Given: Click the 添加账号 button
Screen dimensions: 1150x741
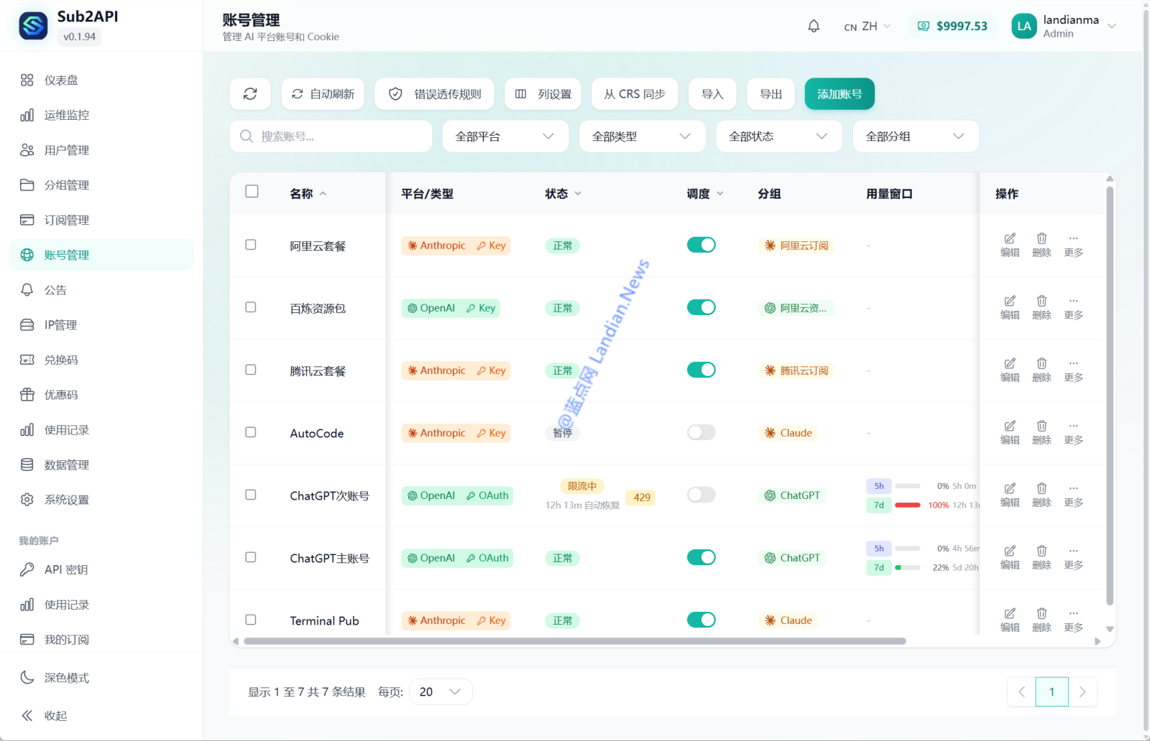Looking at the screenshot, I should point(839,94).
